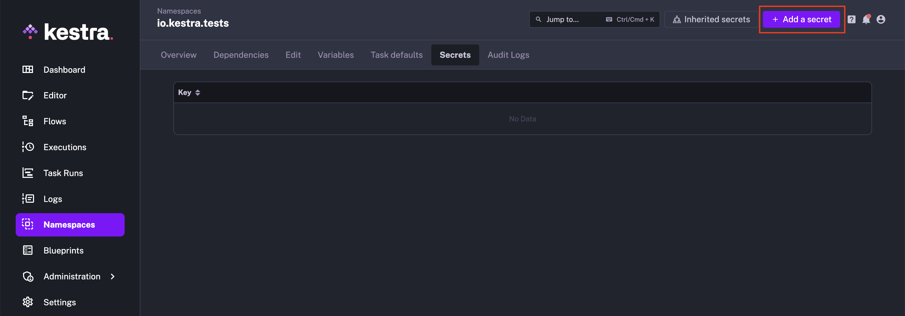Select Task Runs in the sidebar
The image size is (905, 316).
click(63, 173)
